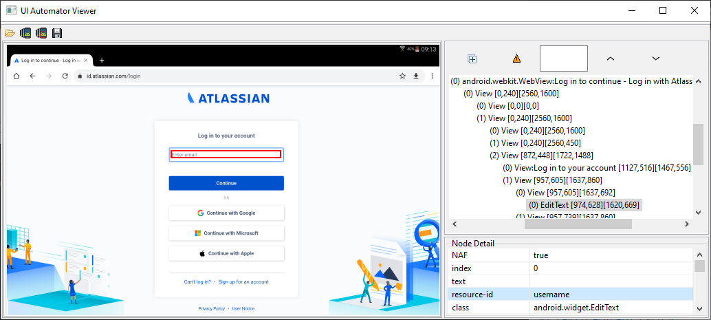Image resolution: width=711 pixels, height=320 pixels.
Task: Save the snapshot with floppy disk icon
Action: click(x=57, y=33)
